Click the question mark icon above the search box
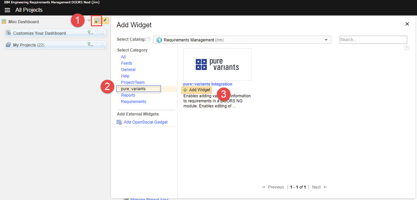The image size is (417, 200). [x=406, y=48]
